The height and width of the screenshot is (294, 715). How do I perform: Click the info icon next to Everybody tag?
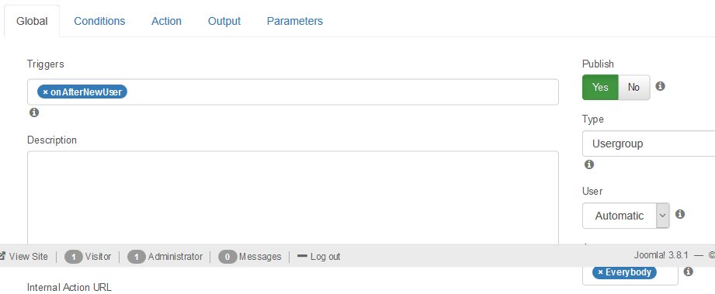coord(688,272)
